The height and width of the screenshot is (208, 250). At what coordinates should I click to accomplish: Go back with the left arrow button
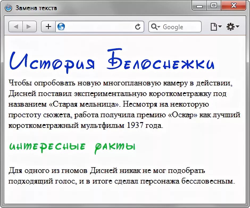coord(16,27)
